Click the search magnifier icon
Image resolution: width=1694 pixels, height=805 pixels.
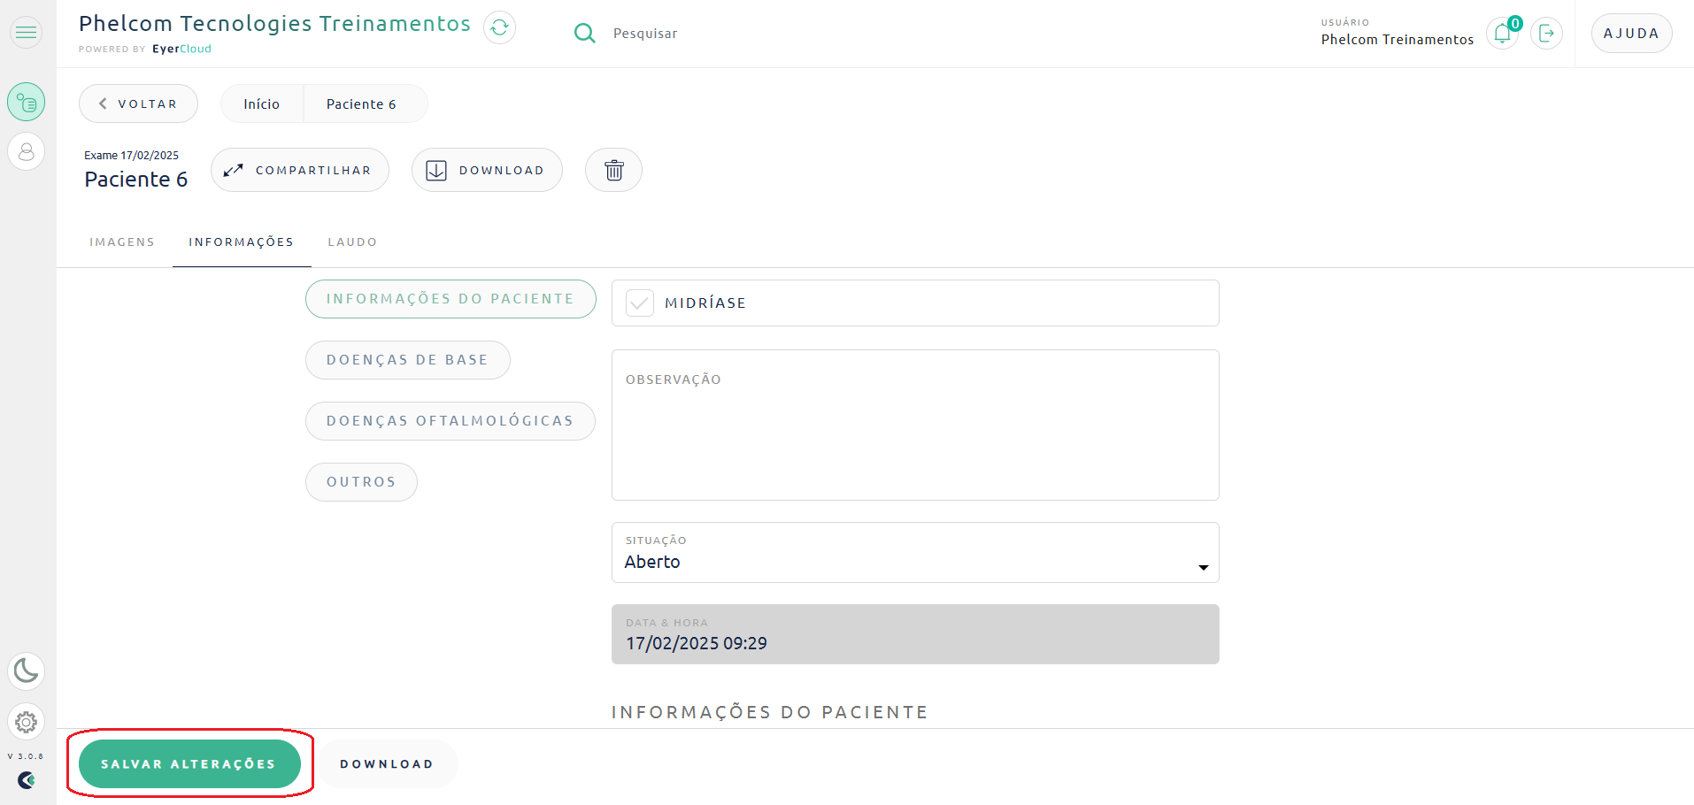tap(584, 34)
